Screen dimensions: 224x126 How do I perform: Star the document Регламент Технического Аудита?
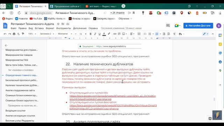pos(58,24)
